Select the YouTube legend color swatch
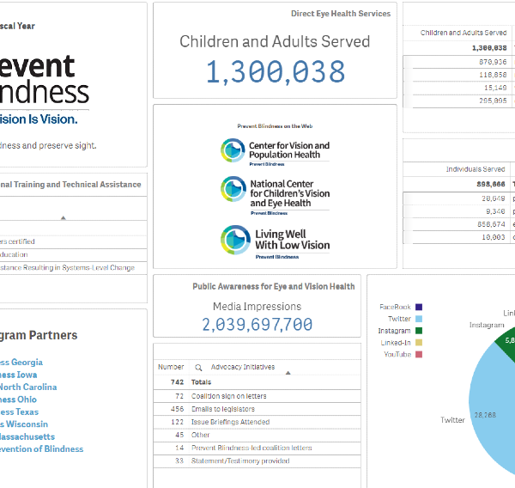Image resolution: width=515 pixels, height=488 pixels. [419, 354]
